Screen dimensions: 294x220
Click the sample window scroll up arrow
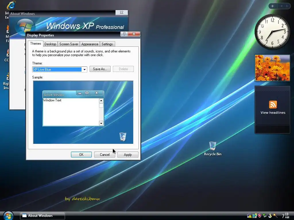[101, 101]
